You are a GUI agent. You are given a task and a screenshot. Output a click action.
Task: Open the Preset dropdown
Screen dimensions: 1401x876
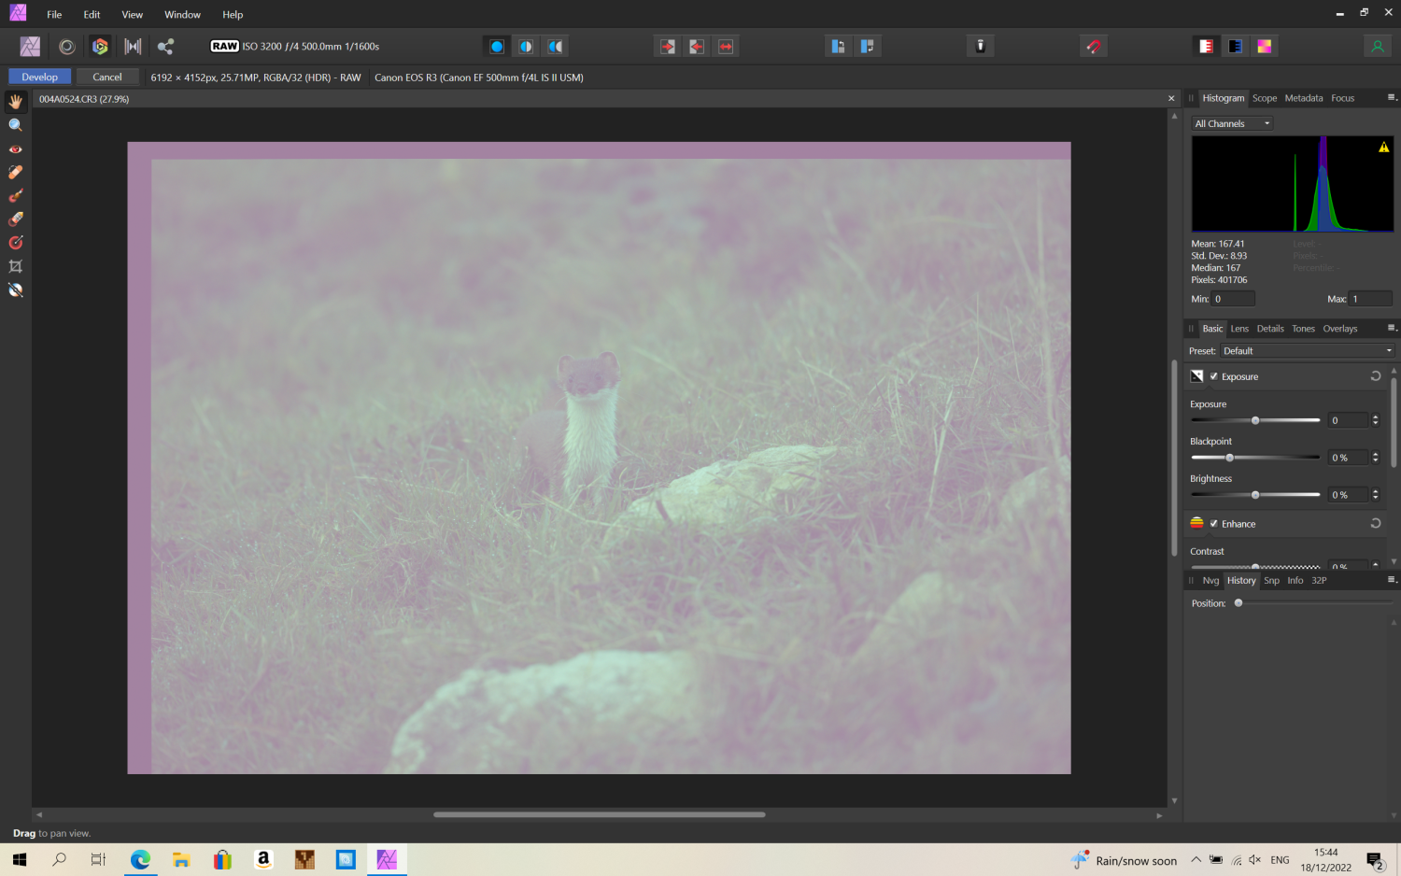[1306, 350]
